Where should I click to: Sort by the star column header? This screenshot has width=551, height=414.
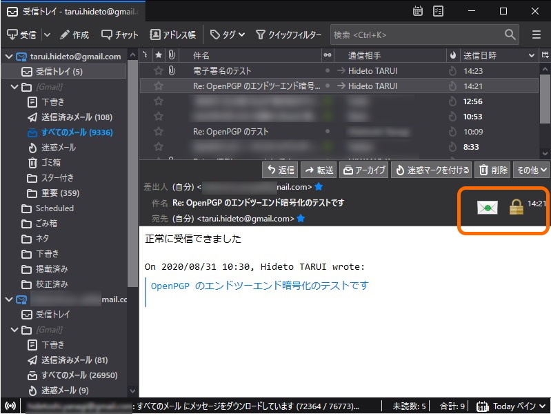[x=159, y=55]
